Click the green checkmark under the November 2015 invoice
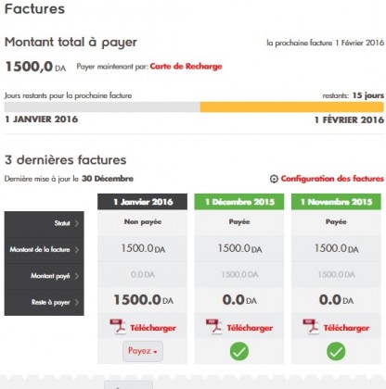This screenshot has width=386, height=389. 336,351
